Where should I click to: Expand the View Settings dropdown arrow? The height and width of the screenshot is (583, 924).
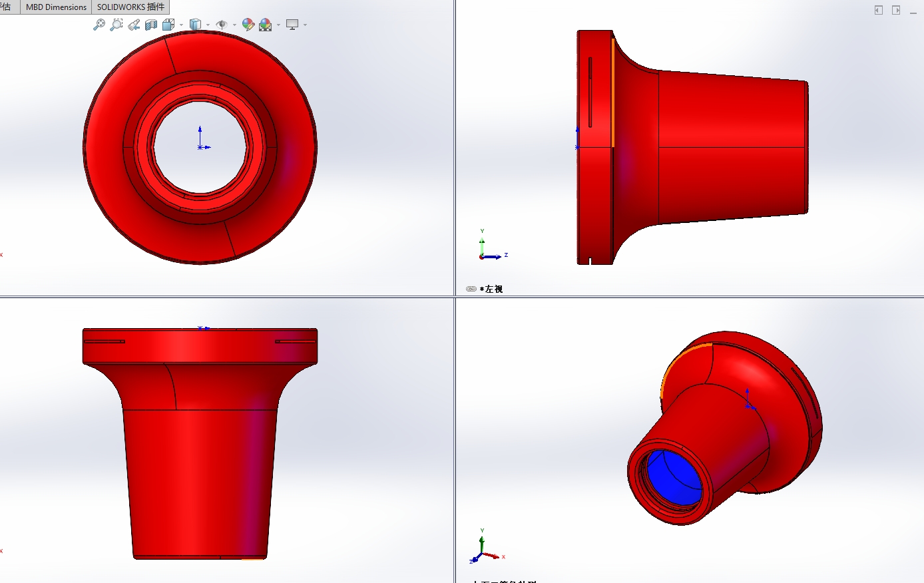pyautogui.click(x=305, y=25)
